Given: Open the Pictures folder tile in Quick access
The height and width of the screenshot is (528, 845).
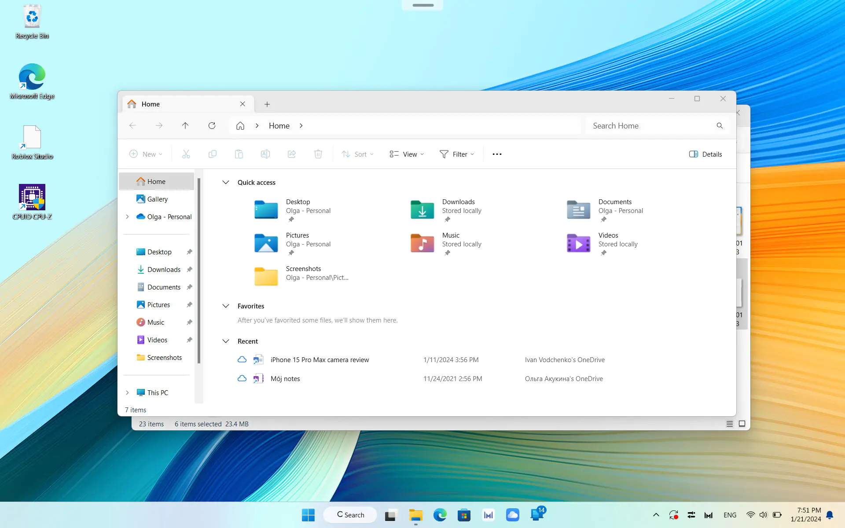Looking at the screenshot, I should click(293, 244).
